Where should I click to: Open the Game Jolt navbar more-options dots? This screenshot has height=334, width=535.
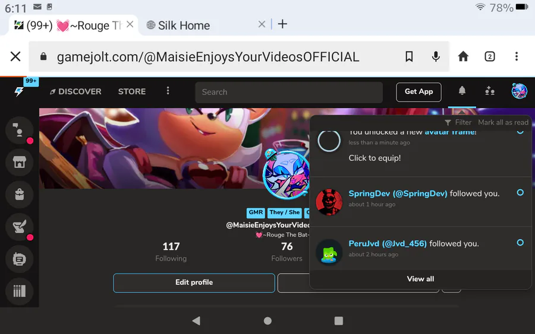coord(168,91)
